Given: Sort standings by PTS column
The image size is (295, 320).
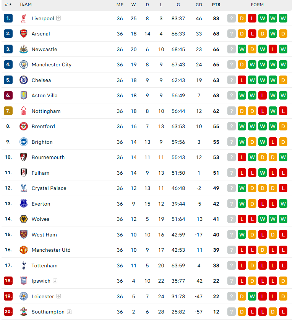Looking at the screenshot, I should pos(216,5).
